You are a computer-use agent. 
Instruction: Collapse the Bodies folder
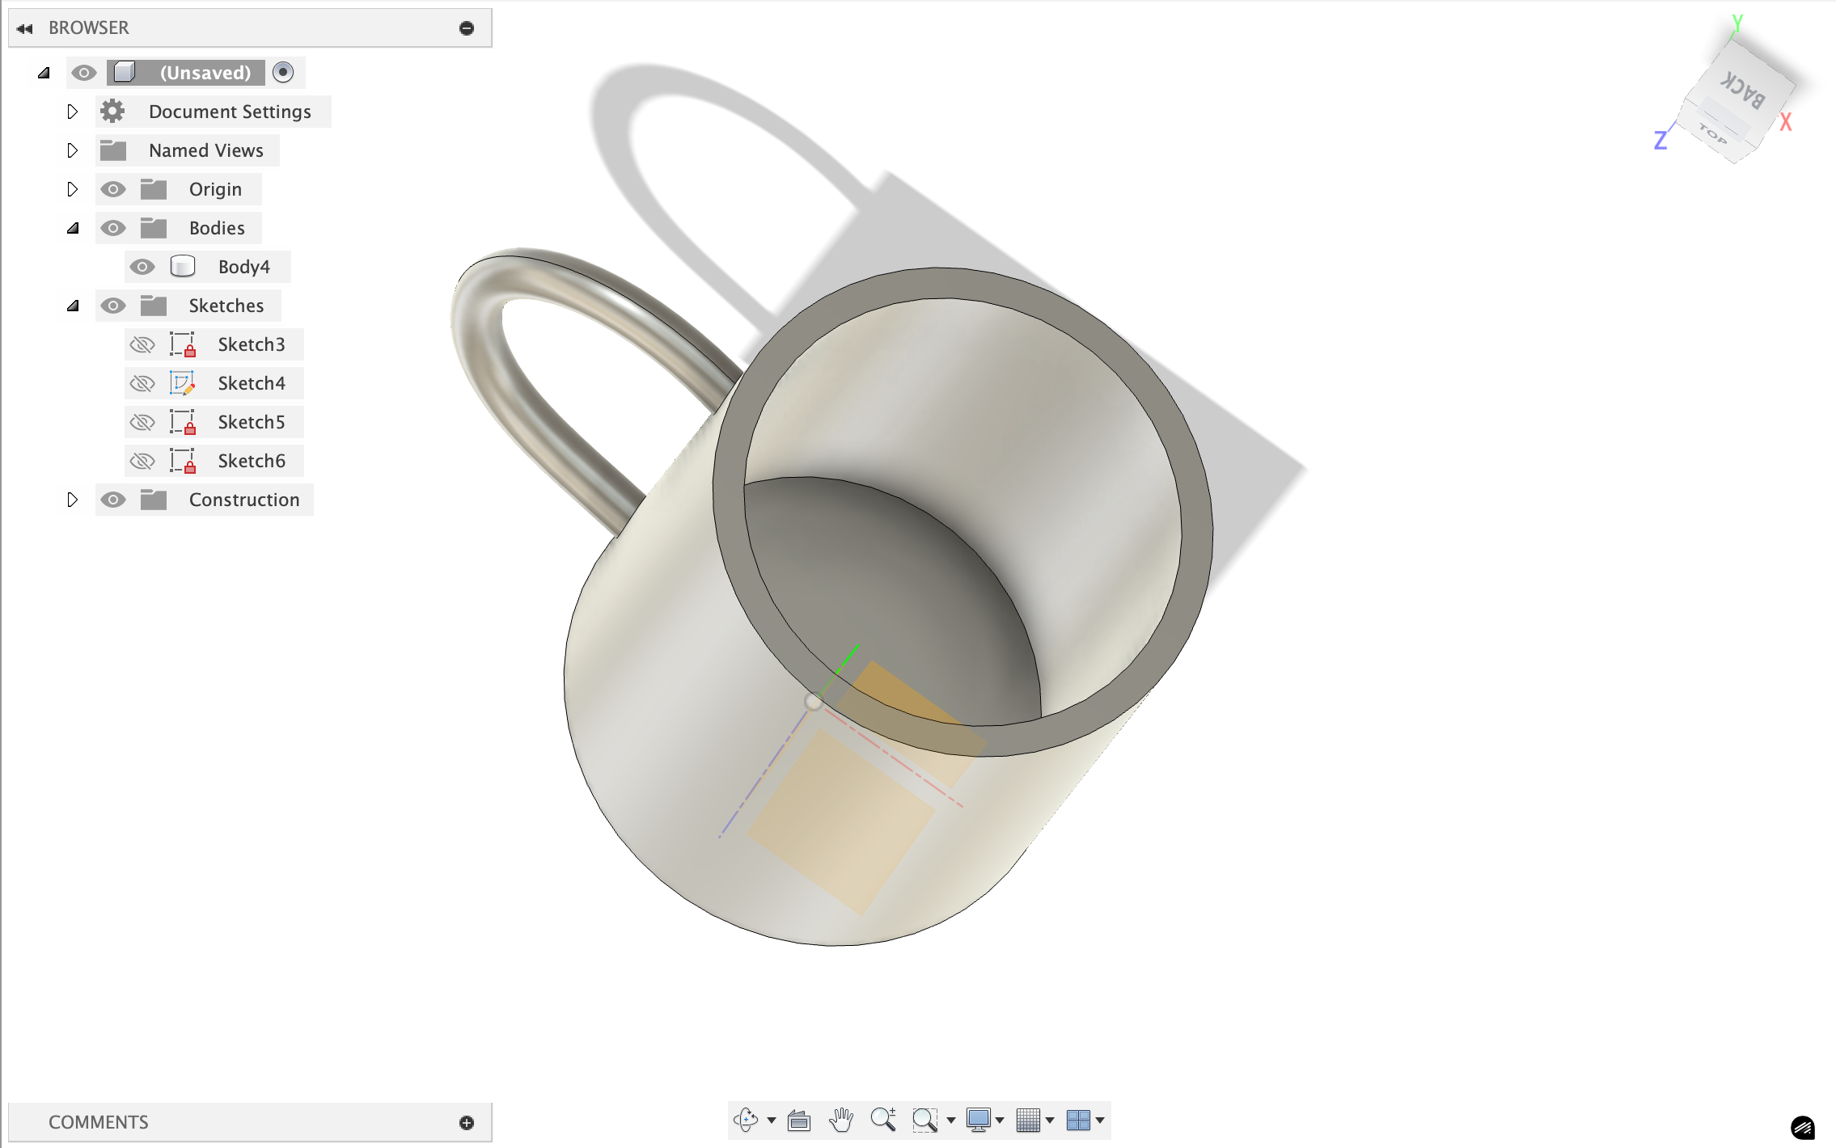(x=73, y=227)
